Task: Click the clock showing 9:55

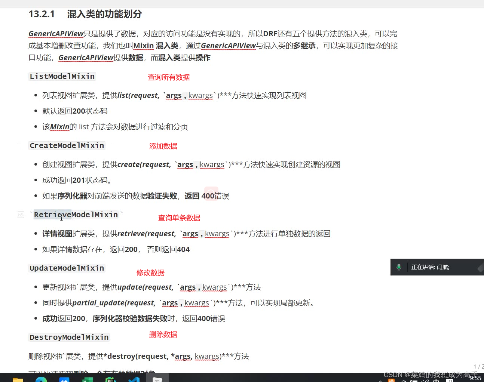Action: (475, 378)
